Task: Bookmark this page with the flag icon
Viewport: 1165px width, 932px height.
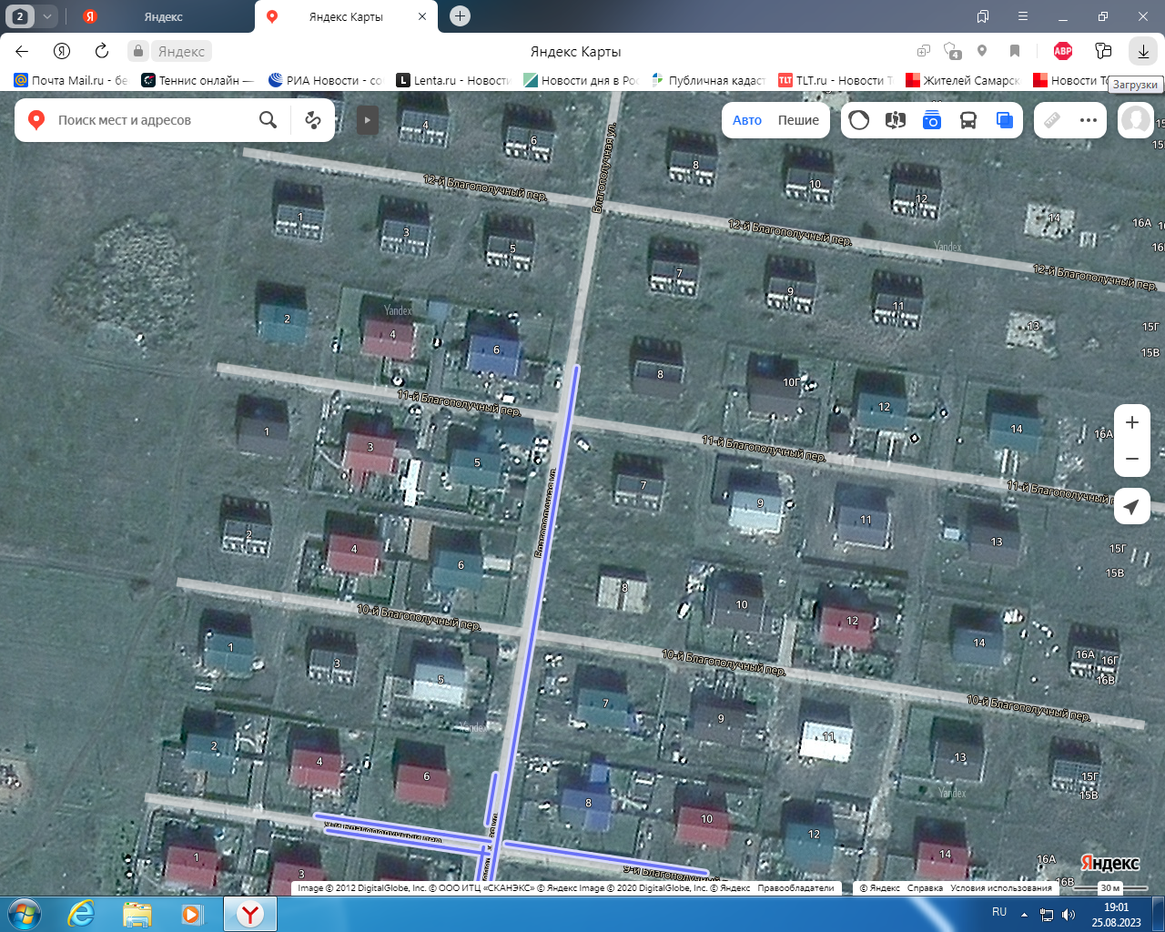Action: click(1015, 51)
